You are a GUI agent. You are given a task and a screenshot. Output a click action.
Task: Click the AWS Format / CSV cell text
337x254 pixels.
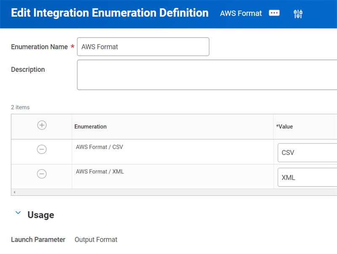(99, 147)
